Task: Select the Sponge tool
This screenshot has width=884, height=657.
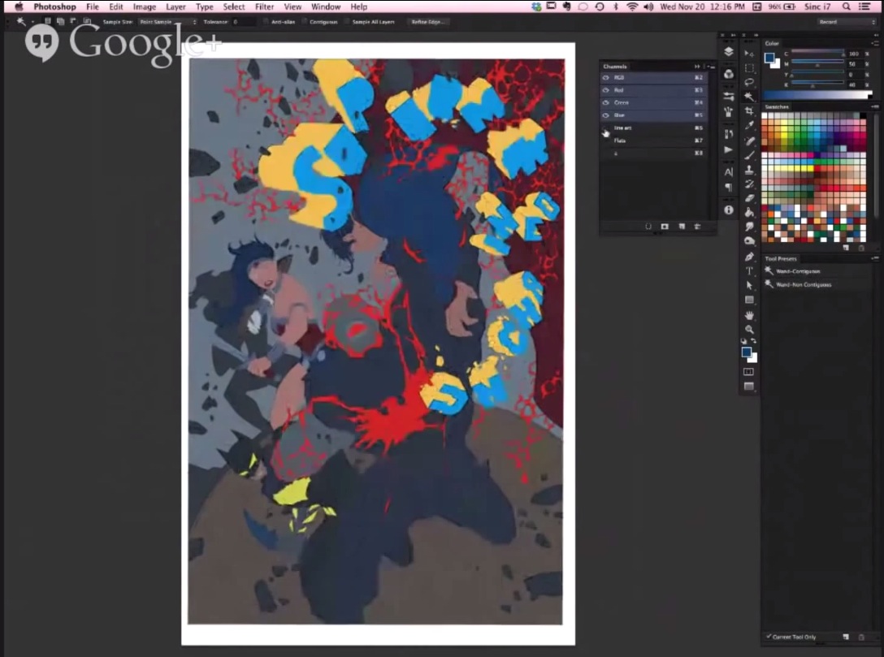Action: (x=749, y=241)
